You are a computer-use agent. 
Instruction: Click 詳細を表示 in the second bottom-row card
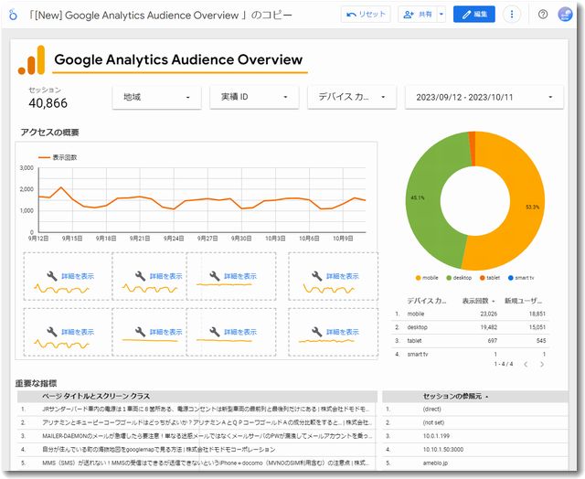click(165, 332)
